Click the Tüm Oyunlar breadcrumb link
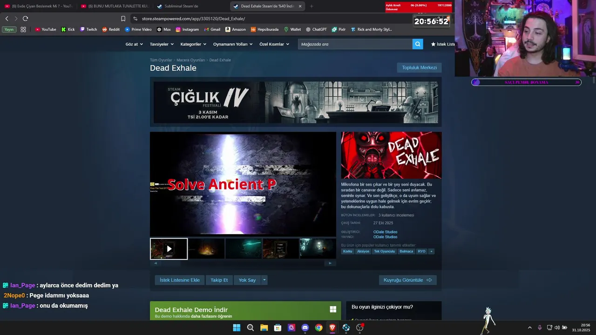 161,60
